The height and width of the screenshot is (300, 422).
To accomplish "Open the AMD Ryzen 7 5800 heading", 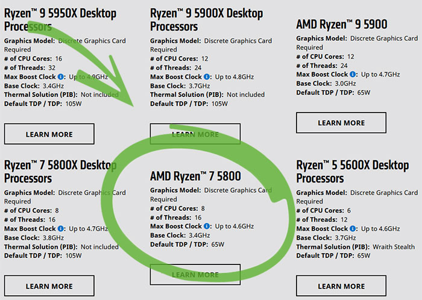I will tap(196, 176).
